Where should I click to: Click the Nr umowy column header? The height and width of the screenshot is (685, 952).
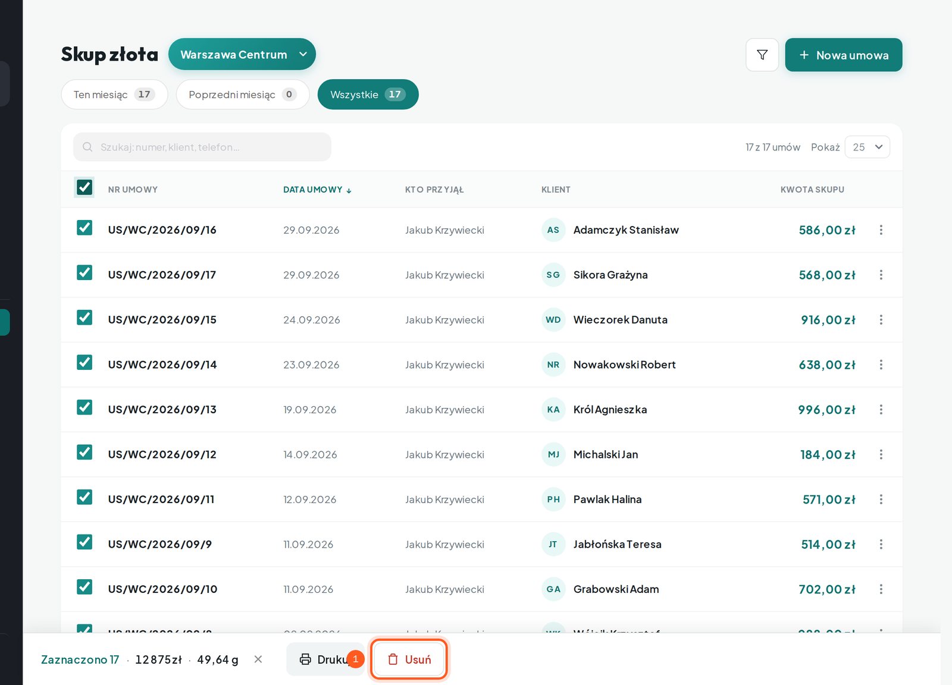tap(133, 190)
